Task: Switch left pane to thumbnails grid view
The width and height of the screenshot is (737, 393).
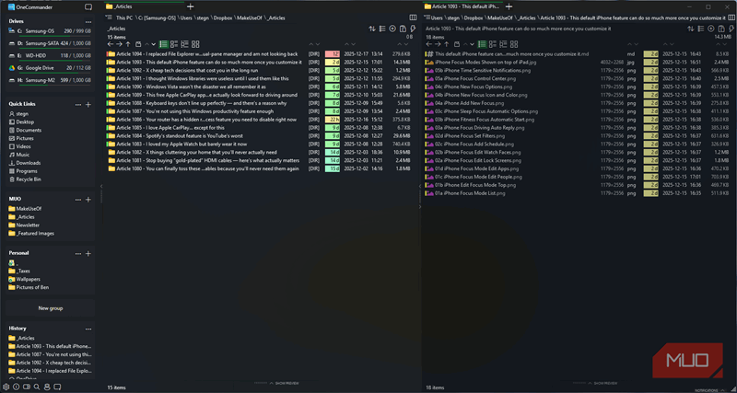Action: pyautogui.click(x=195, y=44)
